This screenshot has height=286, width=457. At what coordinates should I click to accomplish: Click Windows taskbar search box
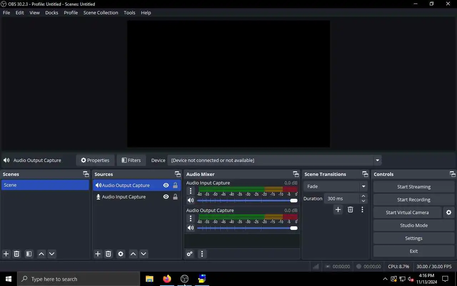pos(79,279)
